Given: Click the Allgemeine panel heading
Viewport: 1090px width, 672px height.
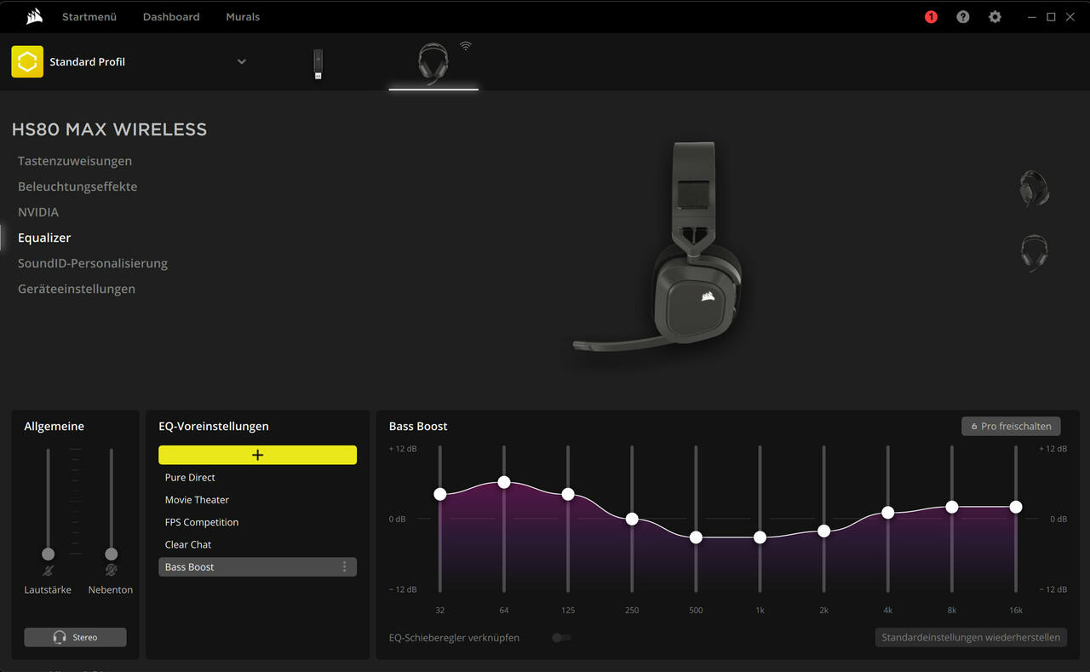Looking at the screenshot, I should click(54, 426).
